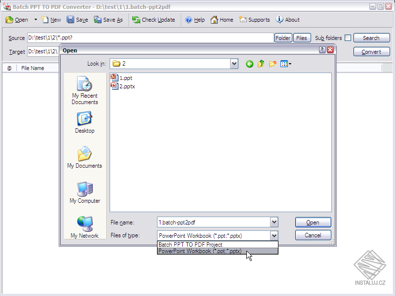
Task: Select the 1.ppt file in the list
Action: tap(124, 78)
